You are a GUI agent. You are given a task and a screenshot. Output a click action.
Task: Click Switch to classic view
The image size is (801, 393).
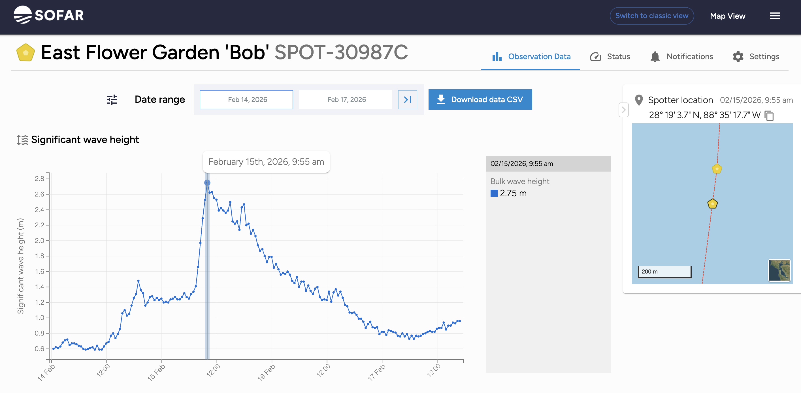(x=652, y=15)
